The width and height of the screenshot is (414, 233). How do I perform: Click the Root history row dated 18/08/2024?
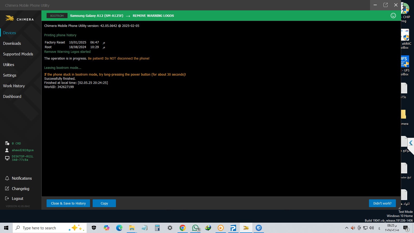tap(75, 47)
